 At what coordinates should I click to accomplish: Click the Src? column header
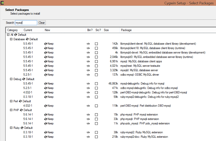click(x=98, y=30)
